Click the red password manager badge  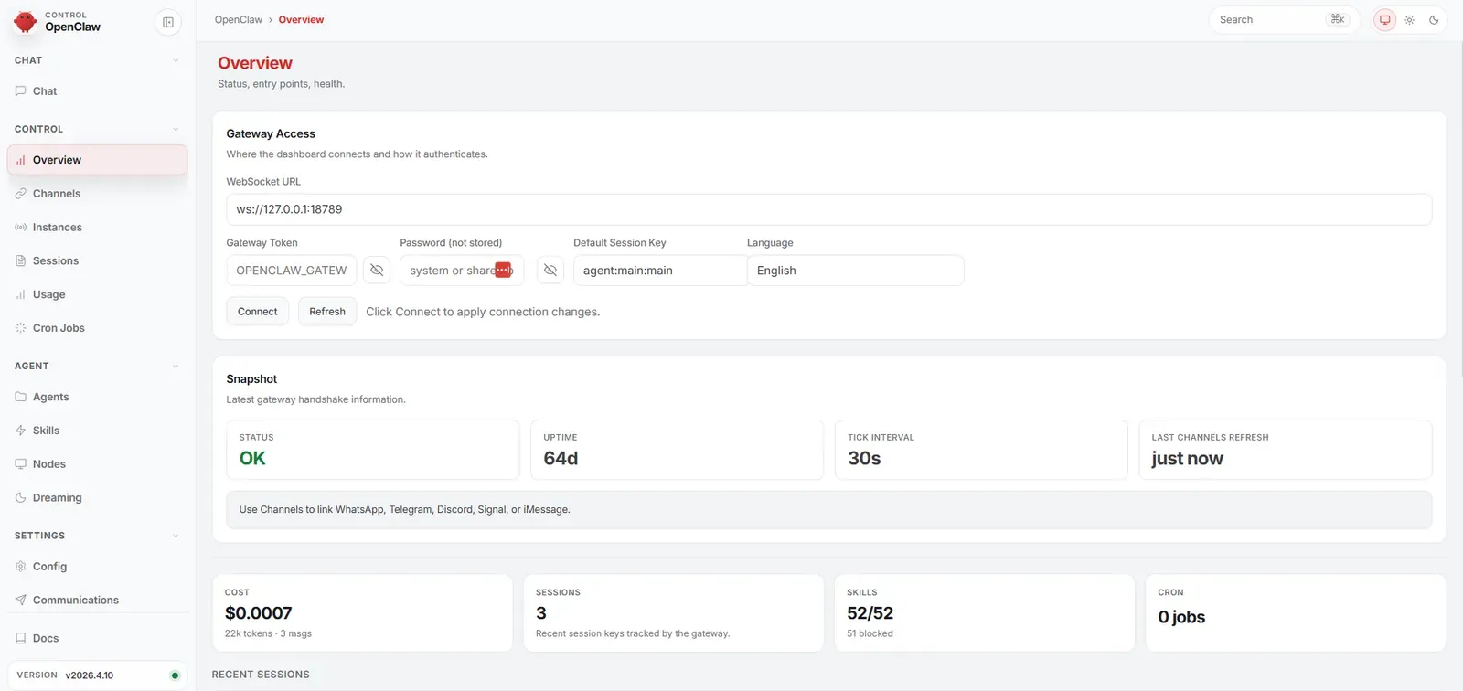503,270
